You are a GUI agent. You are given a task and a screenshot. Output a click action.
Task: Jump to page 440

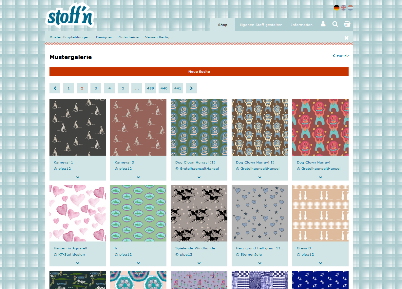(164, 88)
